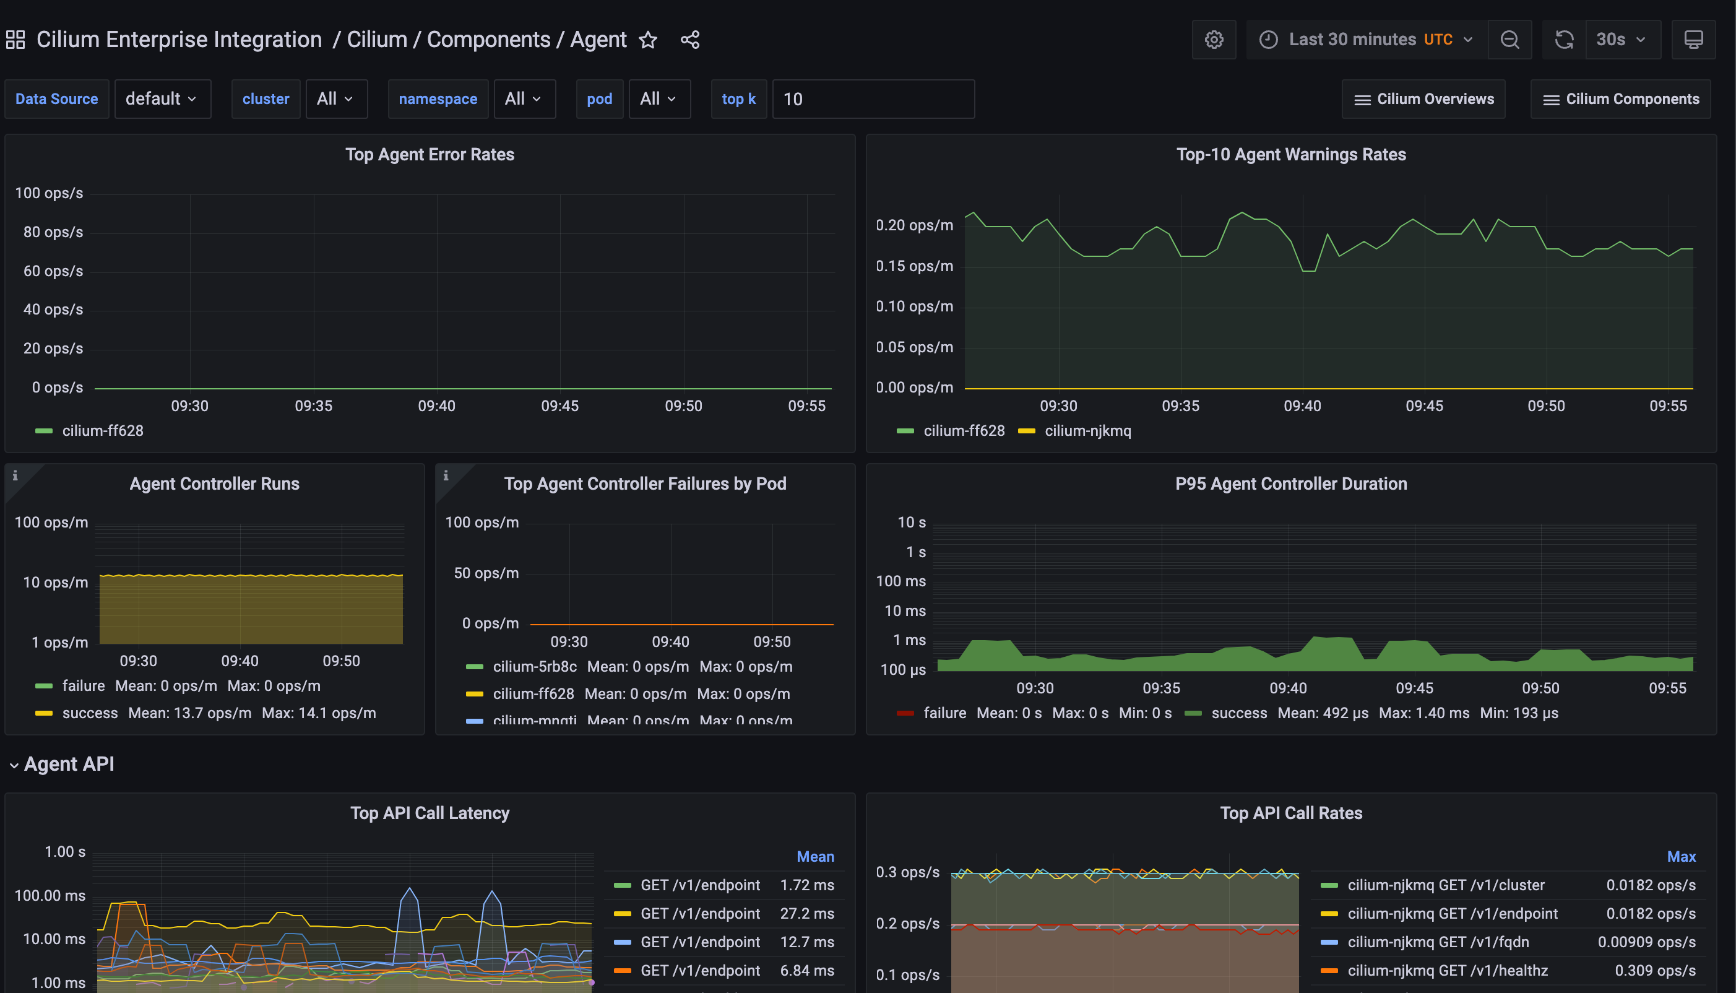Sort latency legend by Mean column
The width and height of the screenshot is (1736, 993).
click(814, 857)
